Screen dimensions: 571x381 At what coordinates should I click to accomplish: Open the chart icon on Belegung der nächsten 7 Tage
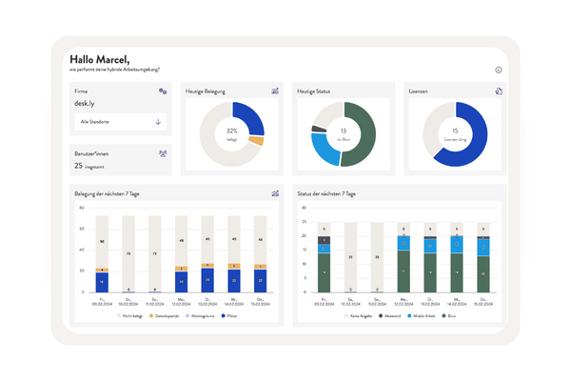coord(275,193)
